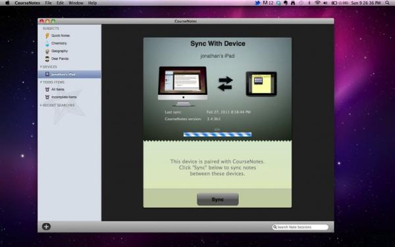Click the CourseNotes version value 2.4.961
Screen dimensions: 395x247
(x=213, y=119)
